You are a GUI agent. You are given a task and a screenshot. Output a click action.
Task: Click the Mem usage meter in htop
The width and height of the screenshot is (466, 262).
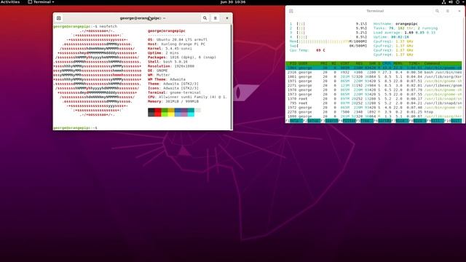coord(328,41)
